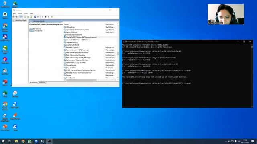Click the scroll-down arrow of services list
This screenshot has width=257, height=144.
[118, 78]
